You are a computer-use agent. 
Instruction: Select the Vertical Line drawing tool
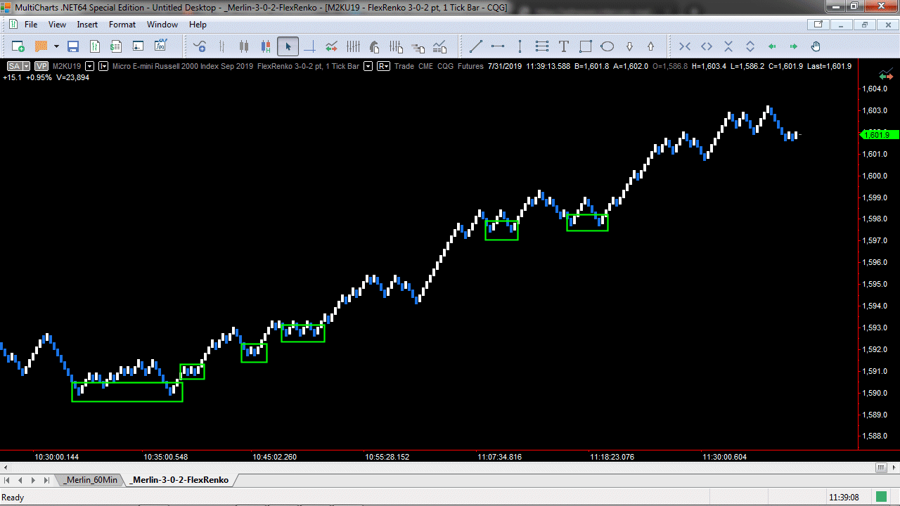[520, 46]
